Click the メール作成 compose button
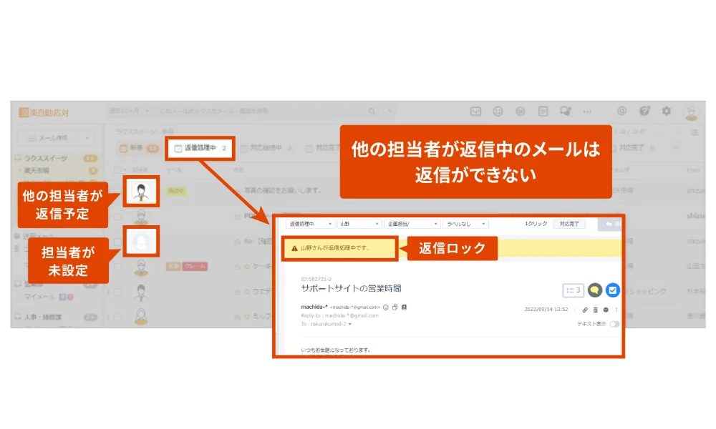This screenshot has height=429, width=716. pyautogui.click(x=48, y=138)
